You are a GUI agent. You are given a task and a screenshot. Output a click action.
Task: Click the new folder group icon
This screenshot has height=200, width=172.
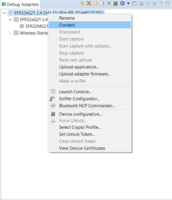96,3
